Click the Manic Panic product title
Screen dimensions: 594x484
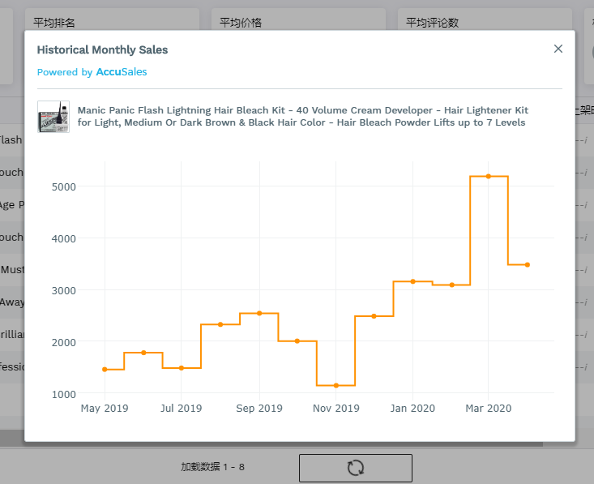point(301,116)
